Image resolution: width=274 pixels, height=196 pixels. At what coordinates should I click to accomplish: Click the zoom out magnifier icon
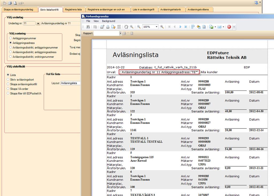click(139, 27)
